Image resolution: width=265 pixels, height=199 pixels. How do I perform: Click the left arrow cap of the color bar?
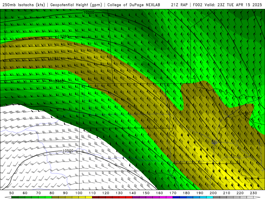point(8,197)
